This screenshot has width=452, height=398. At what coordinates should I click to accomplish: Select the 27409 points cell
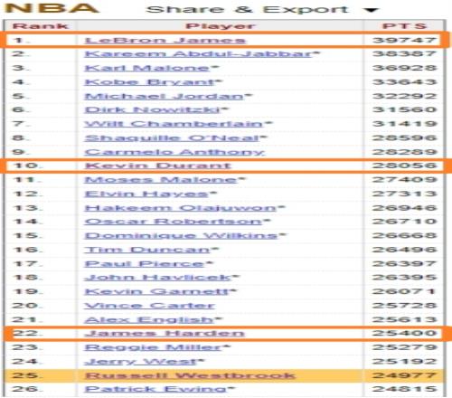click(x=404, y=180)
